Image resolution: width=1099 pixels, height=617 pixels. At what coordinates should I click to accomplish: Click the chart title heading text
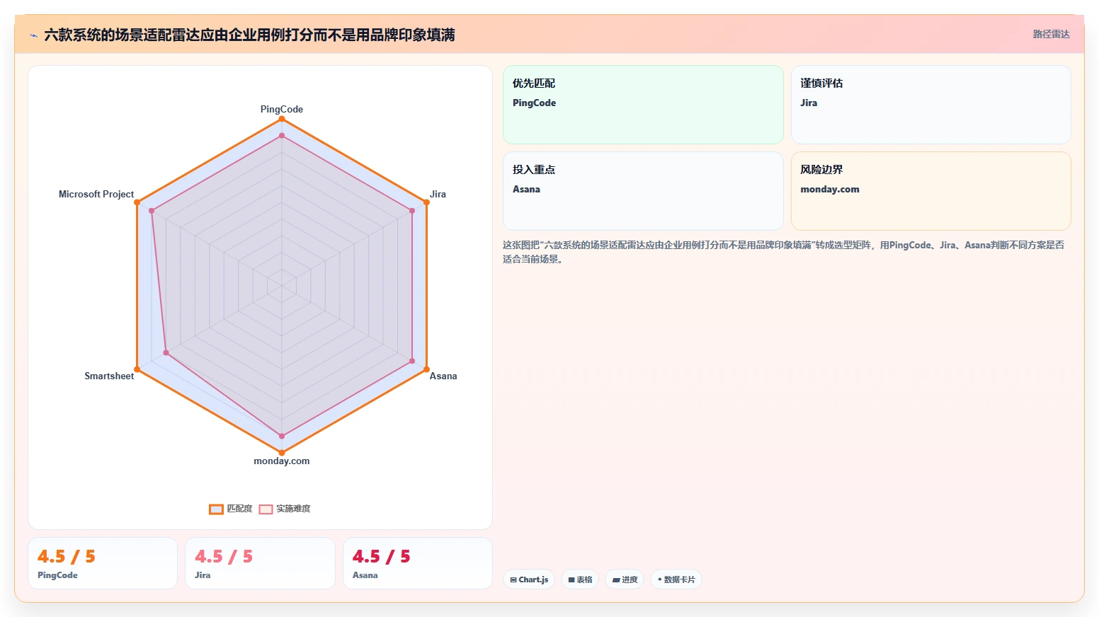249,35
